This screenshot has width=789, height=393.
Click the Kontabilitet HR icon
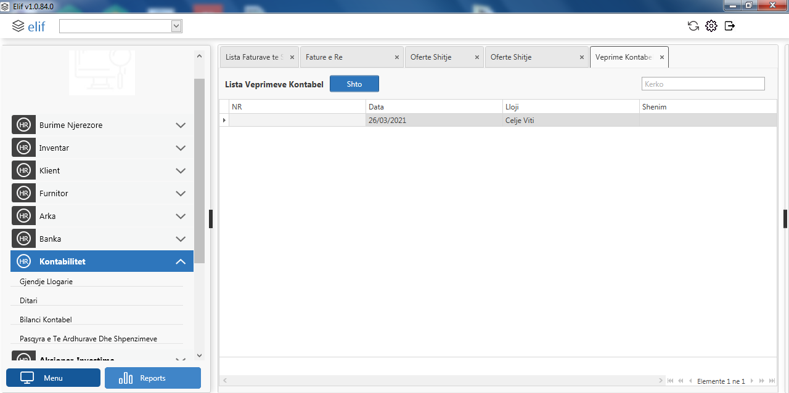click(23, 261)
